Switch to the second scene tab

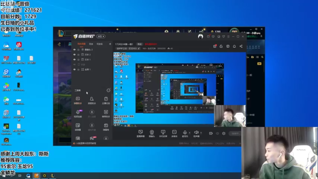coord(91,44)
